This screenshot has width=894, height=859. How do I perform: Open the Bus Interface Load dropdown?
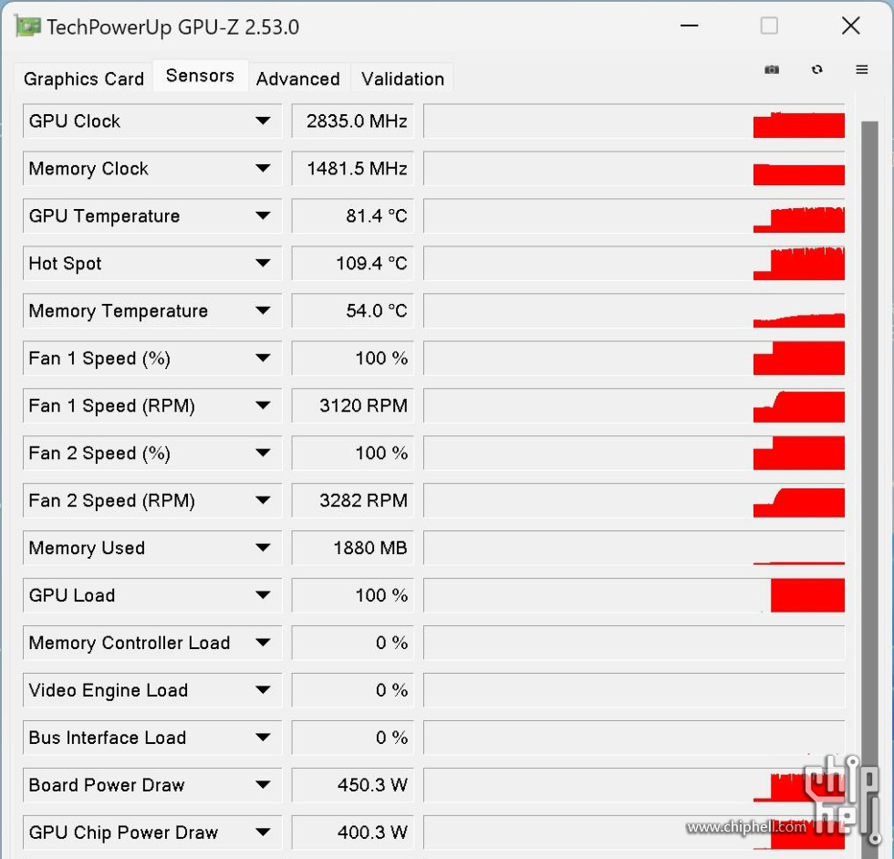pos(263,737)
